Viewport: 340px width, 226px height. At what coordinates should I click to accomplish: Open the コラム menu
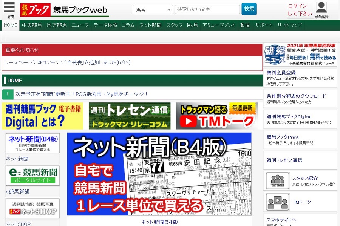(128, 25)
